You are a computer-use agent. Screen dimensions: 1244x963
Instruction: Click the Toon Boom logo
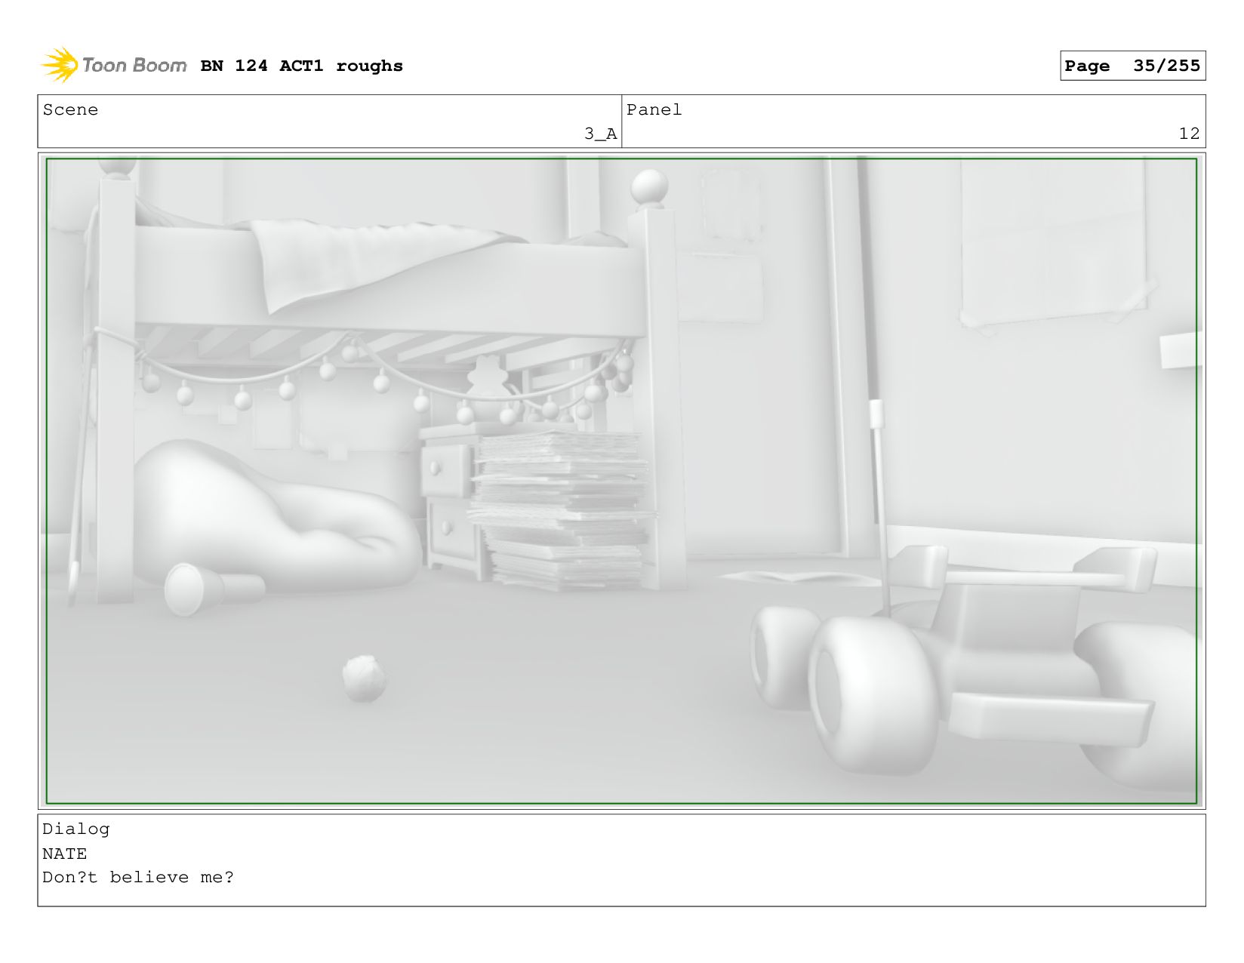(113, 65)
